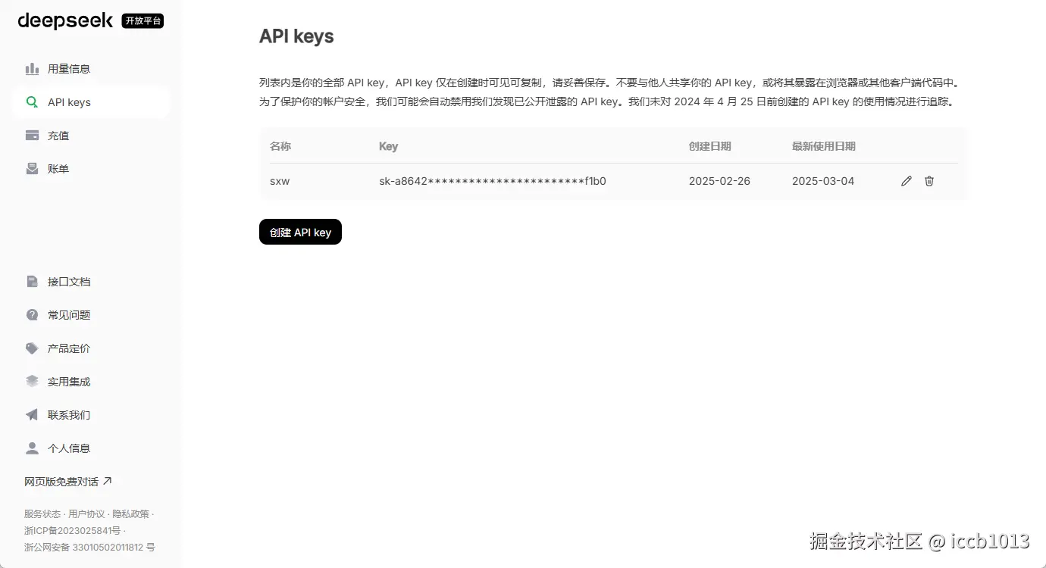Viewport: 1046px width, 568px height.
Task: Click the 创建 API key button
Action: coord(300,232)
